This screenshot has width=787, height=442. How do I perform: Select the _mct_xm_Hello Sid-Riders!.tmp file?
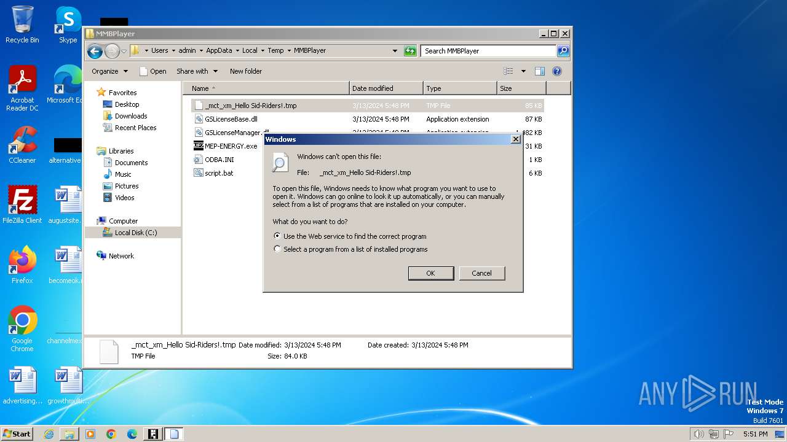click(x=368, y=106)
